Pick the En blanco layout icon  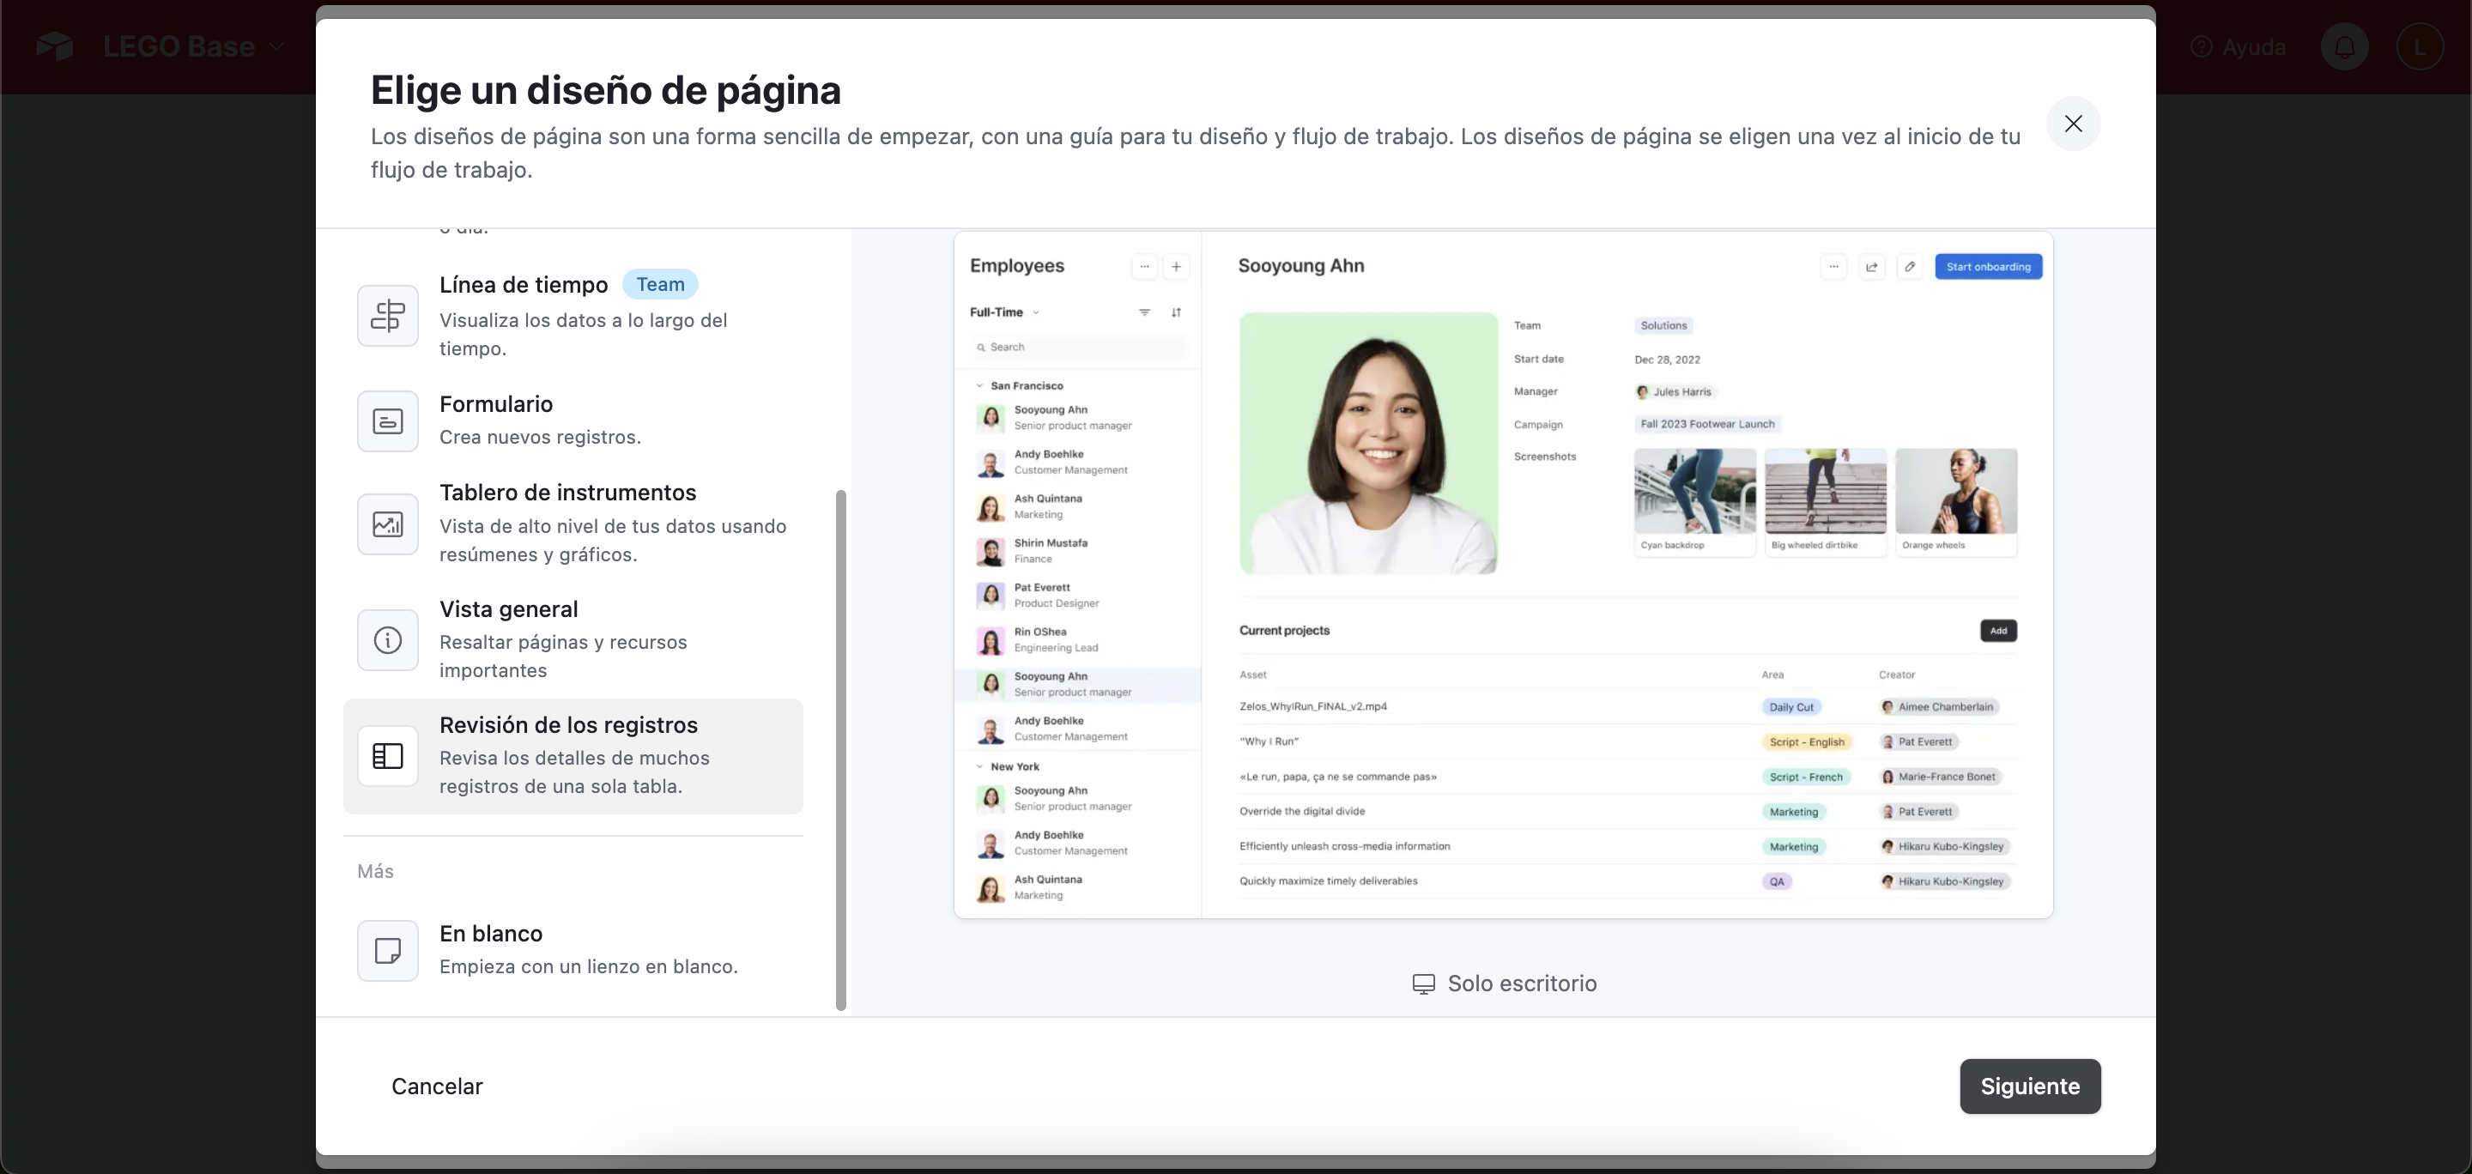(388, 951)
